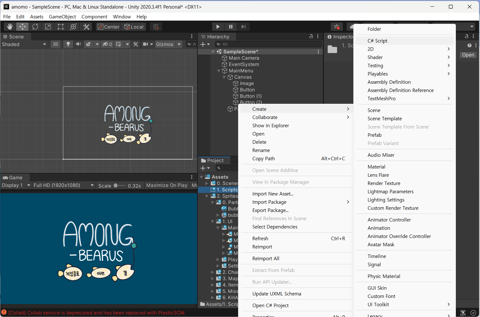The image size is (480, 317).
Task: Switch to the Game tab
Action: [13, 178]
